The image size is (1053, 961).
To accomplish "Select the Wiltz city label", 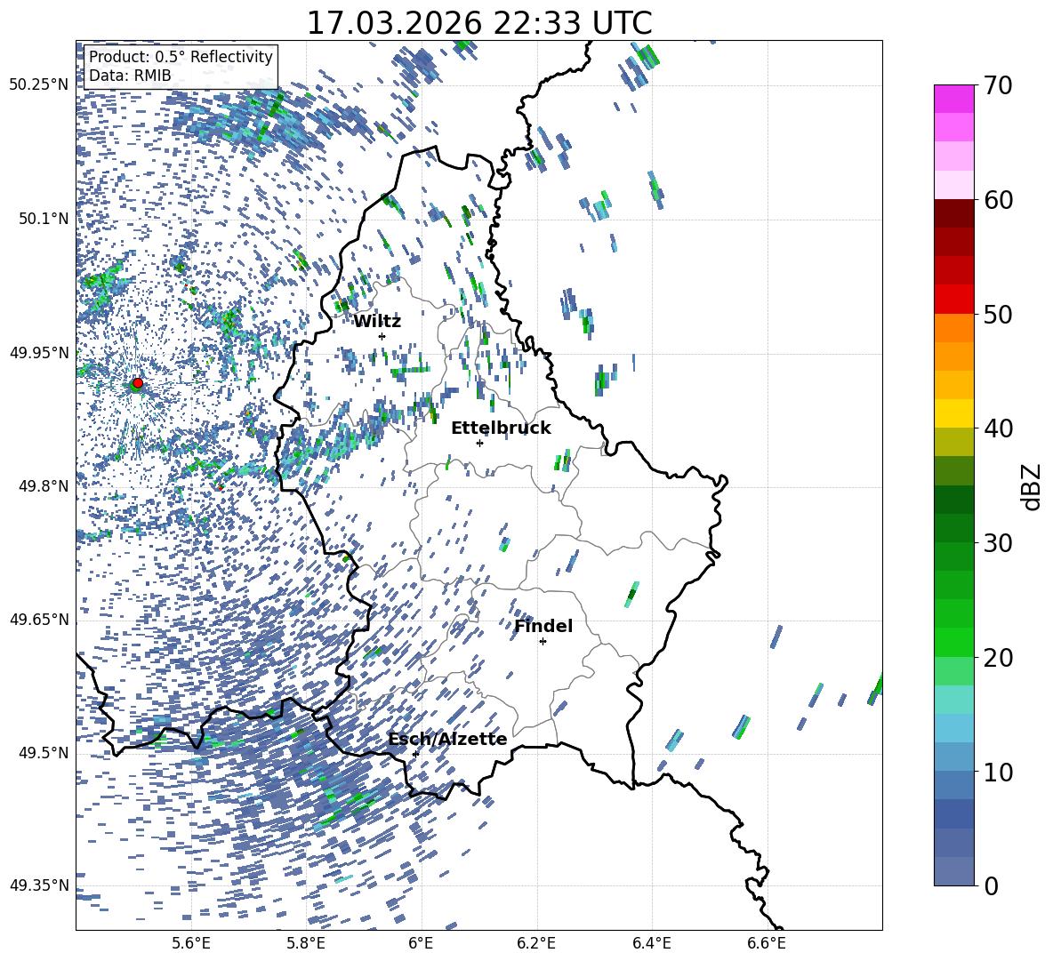I will (x=377, y=322).
